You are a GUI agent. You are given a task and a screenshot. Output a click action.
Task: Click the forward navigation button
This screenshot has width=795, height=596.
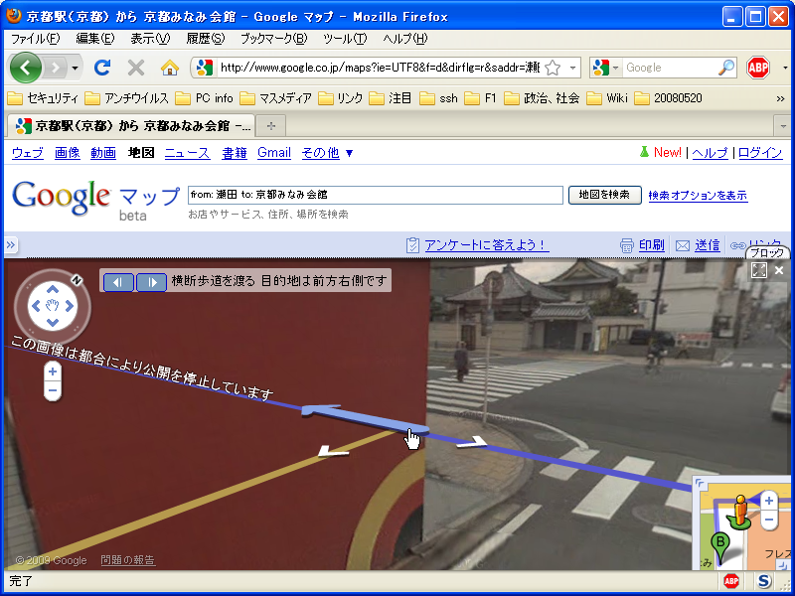coord(56,68)
